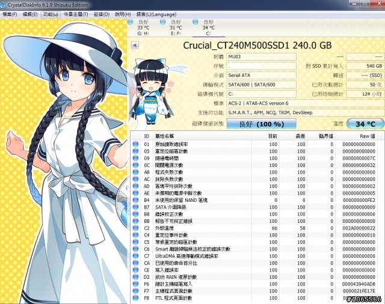Click the drive letter field C:

[x=261, y=94]
